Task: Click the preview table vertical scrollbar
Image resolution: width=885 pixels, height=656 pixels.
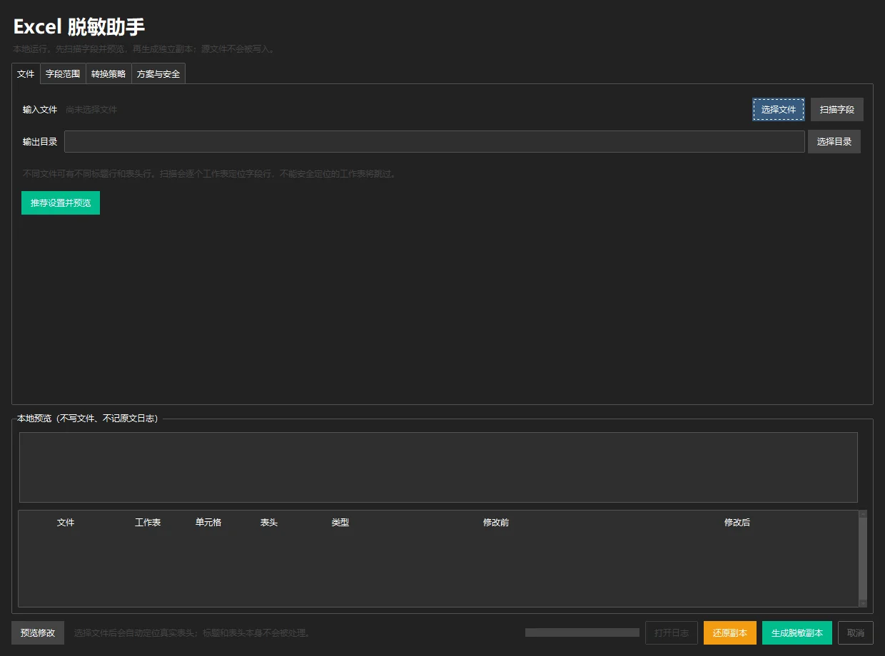Action: click(x=863, y=559)
